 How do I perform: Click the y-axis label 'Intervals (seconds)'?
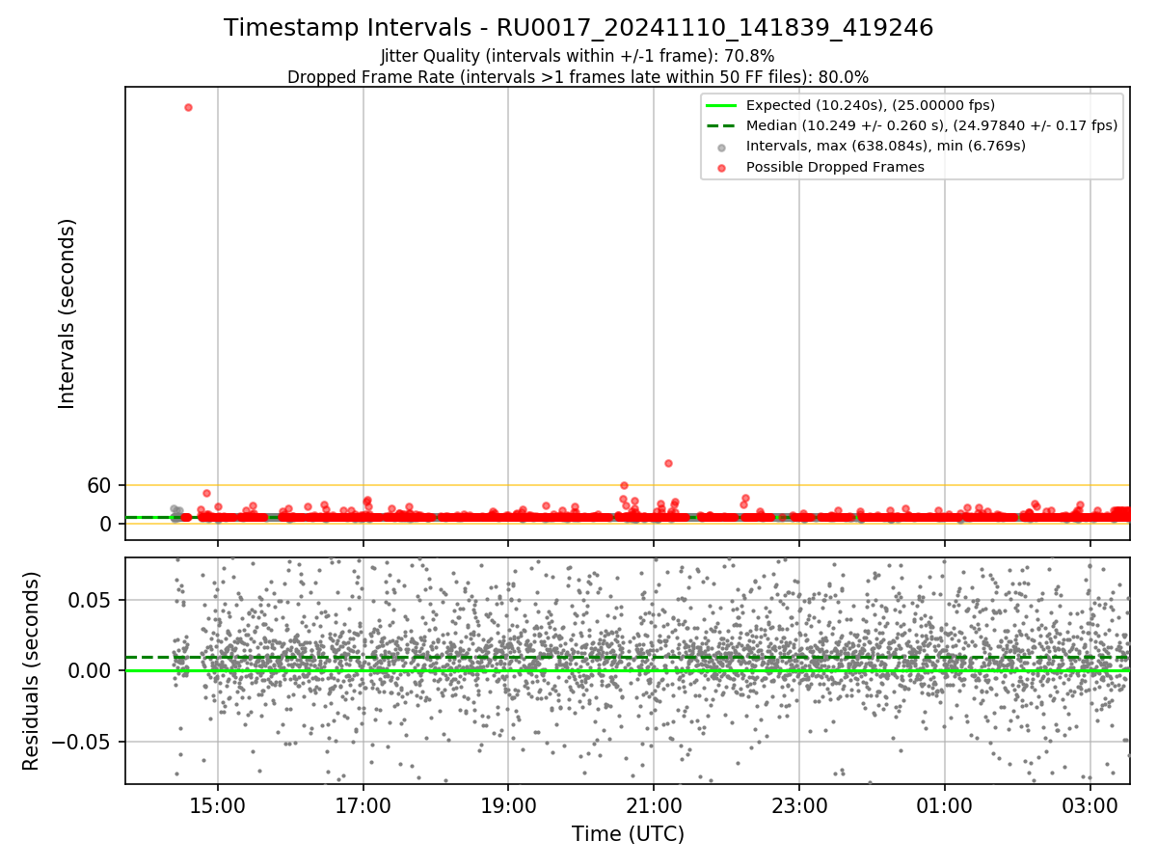[67, 313]
